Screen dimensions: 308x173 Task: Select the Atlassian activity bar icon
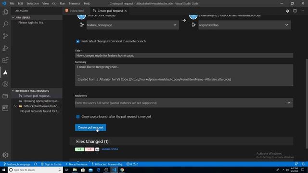click(5, 73)
